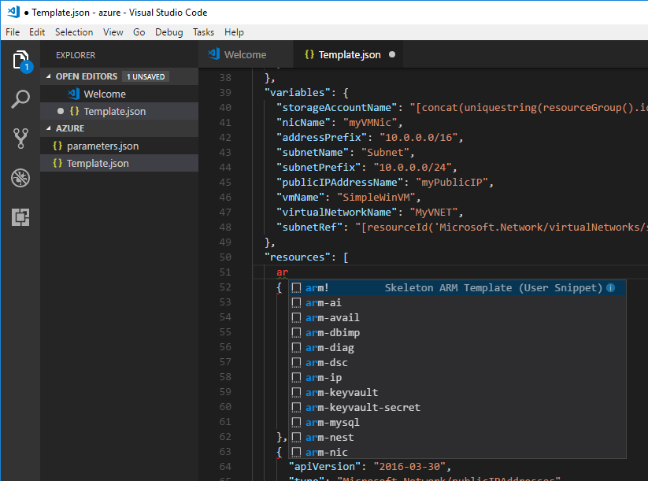The height and width of the screenshot is (481, 648).
Task: Open the Go menu
Action: click(x=139, y=32)
